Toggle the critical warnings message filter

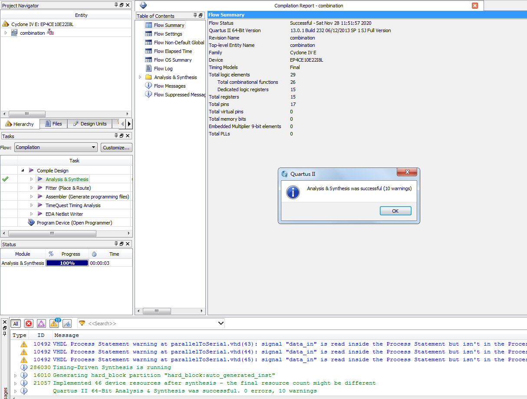41,323
